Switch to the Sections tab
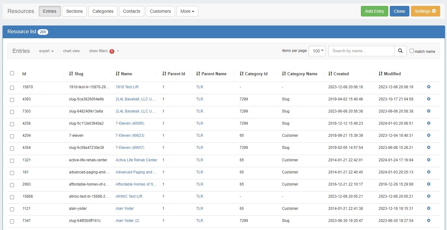 click(x=74, y=11)
